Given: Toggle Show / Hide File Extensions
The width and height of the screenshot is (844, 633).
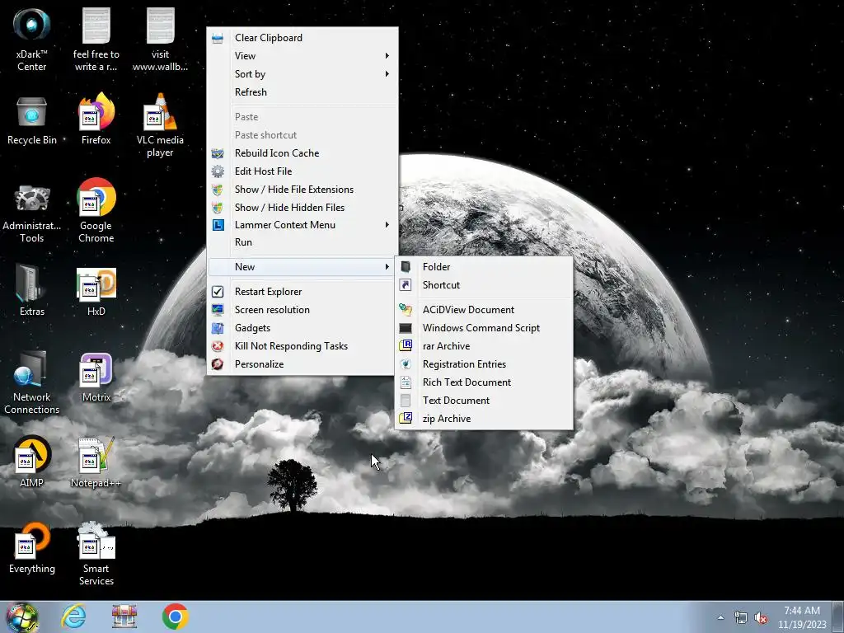Looking at the screenshot, I should [302, 190].
